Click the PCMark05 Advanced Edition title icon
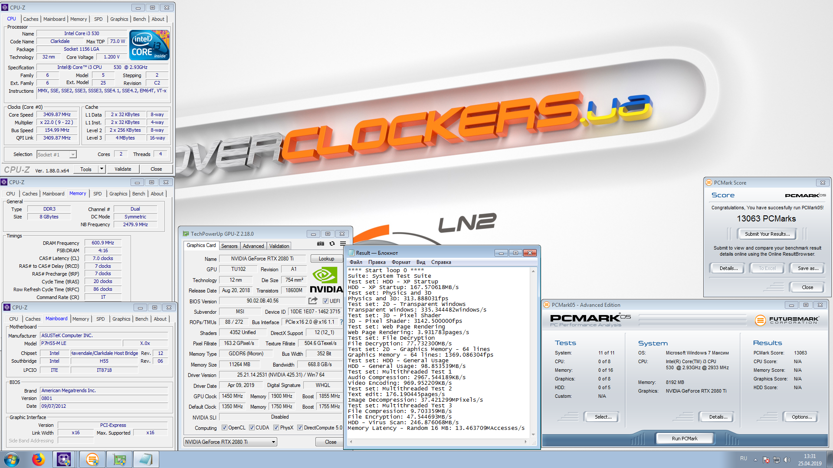 (547, 305)
